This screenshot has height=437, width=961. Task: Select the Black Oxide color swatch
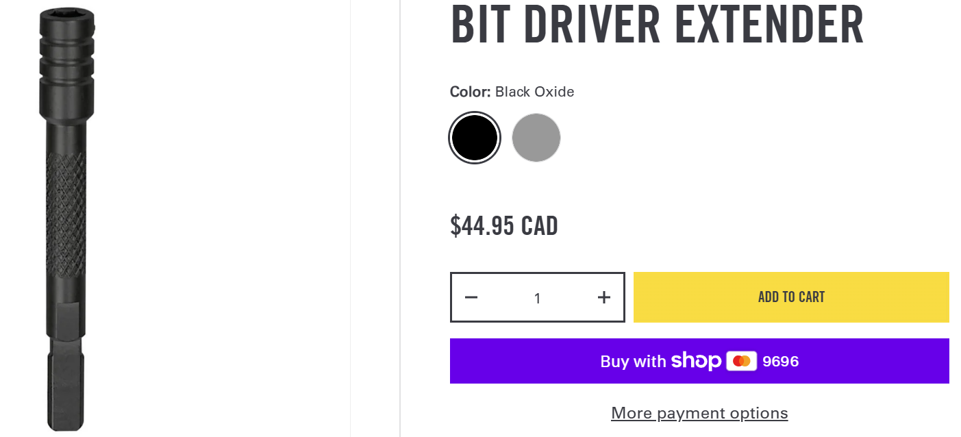point(475,138)
